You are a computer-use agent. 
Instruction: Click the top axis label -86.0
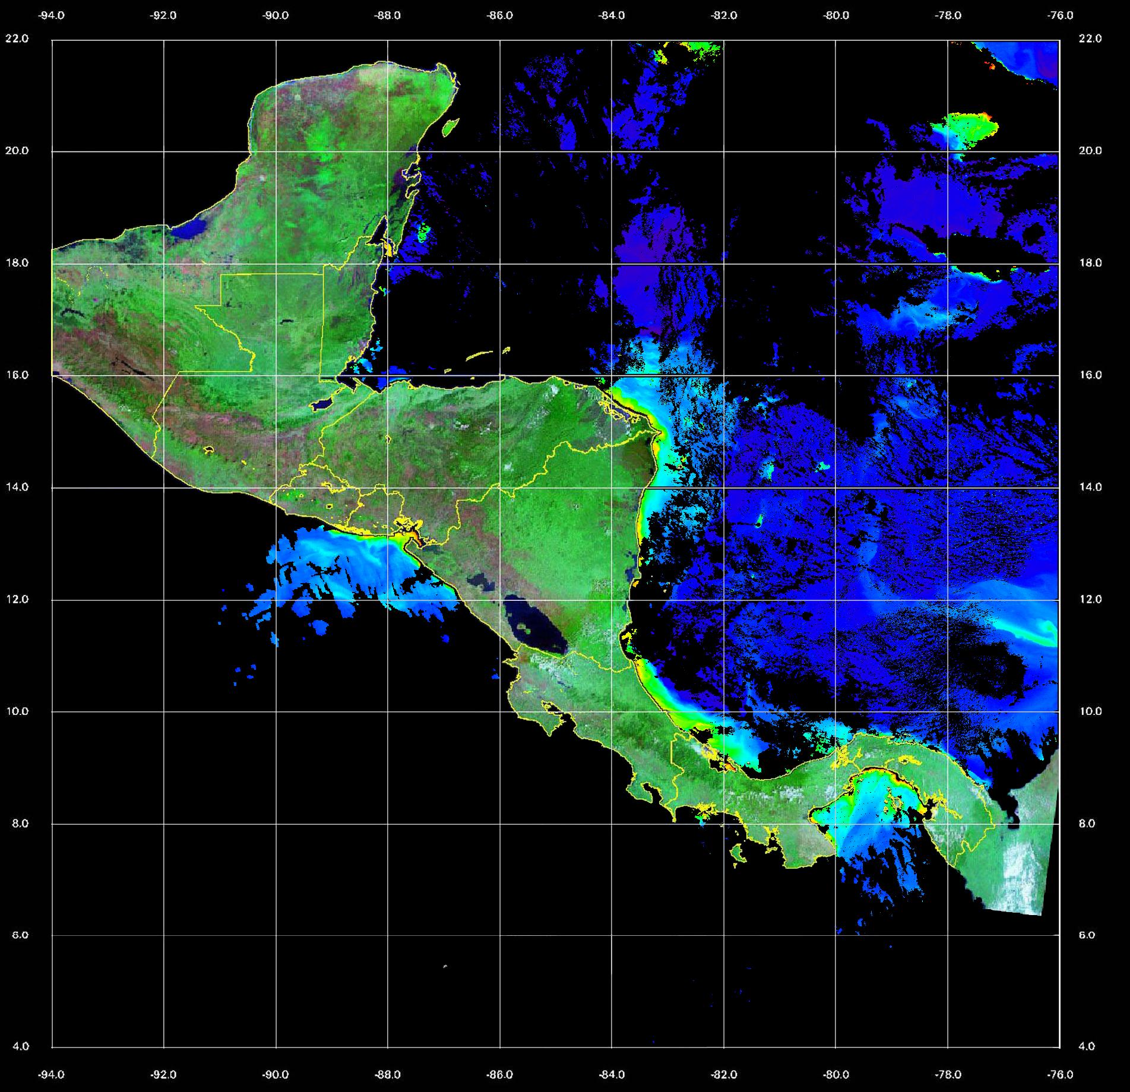tap(499, 15)
